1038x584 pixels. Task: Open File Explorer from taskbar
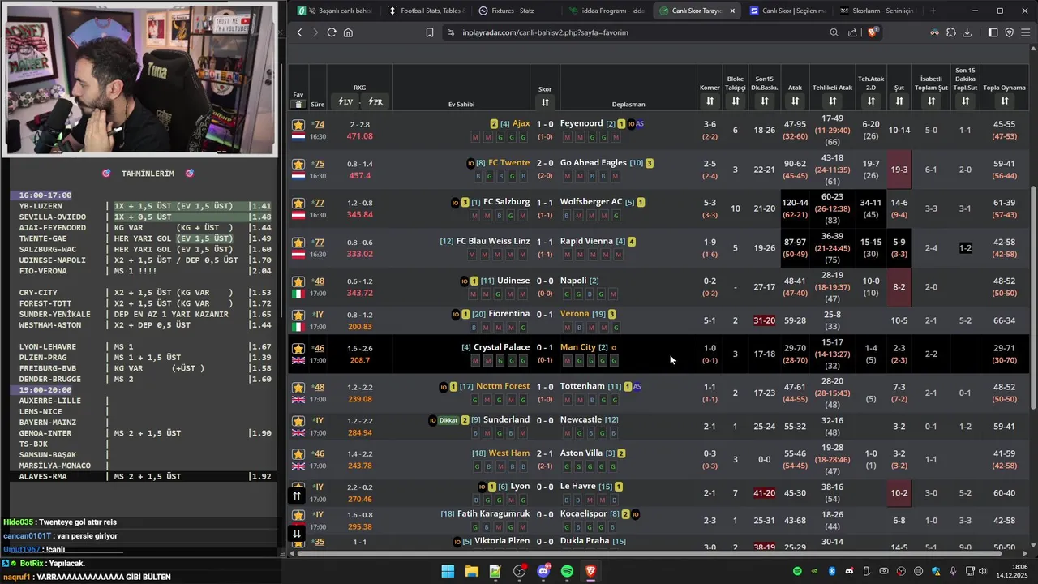click(471, 571)
